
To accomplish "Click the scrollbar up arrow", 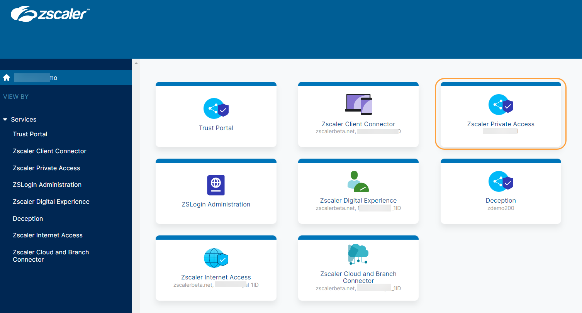I will [x=136, y=63].
